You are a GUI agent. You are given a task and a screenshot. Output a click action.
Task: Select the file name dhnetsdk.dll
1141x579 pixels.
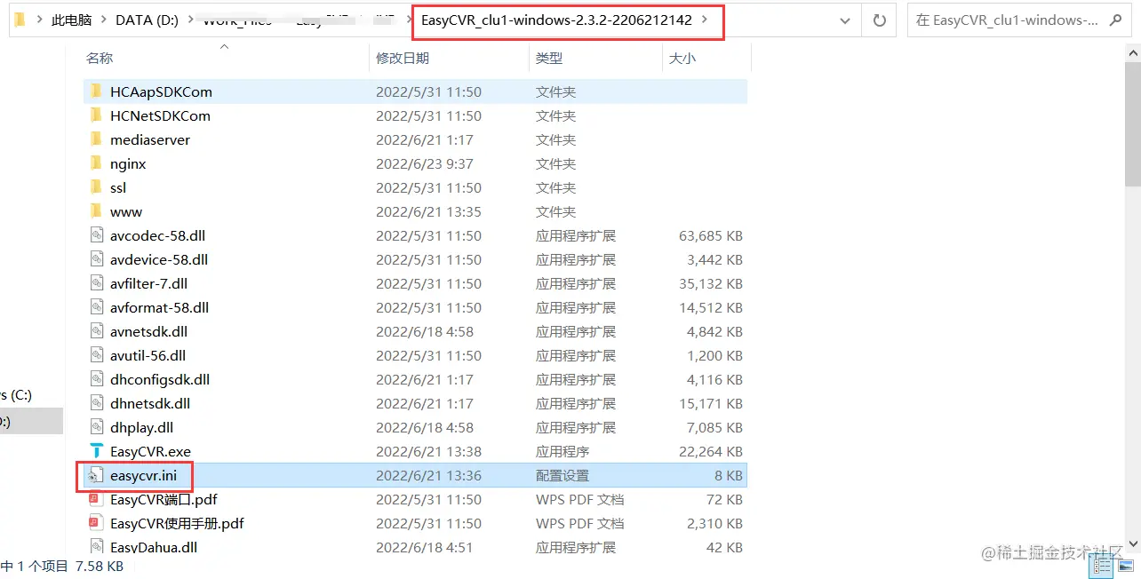coord(149,403)
